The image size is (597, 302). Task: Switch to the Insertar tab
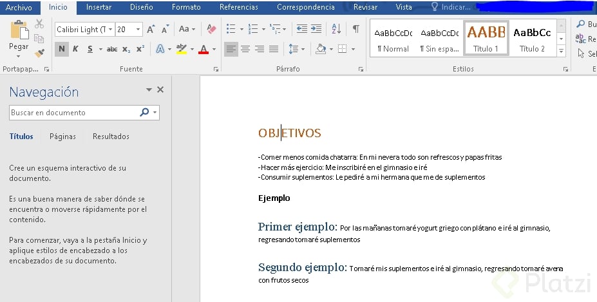click(x=99, y=7)
